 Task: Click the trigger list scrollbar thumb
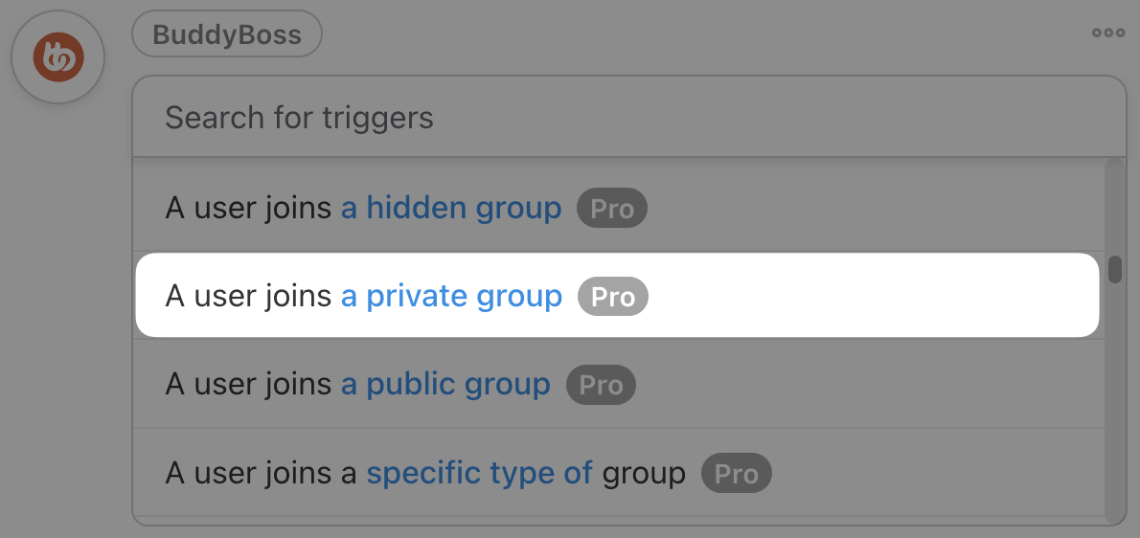point(1114,269)
